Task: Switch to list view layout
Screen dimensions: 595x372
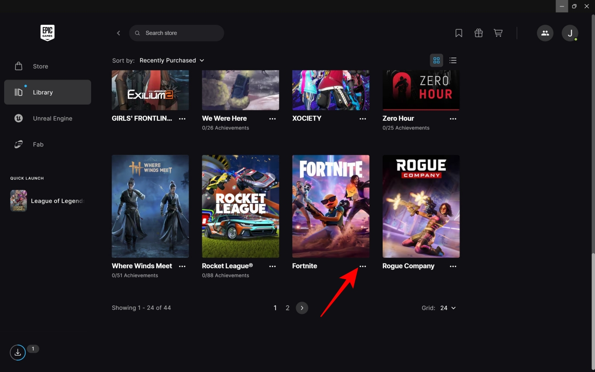Action: [453, 60]
